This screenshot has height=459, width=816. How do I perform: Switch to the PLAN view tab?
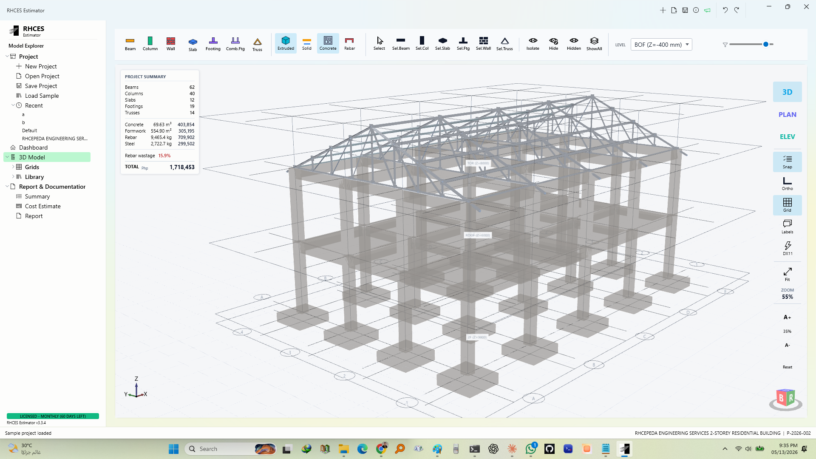[787, 114]
